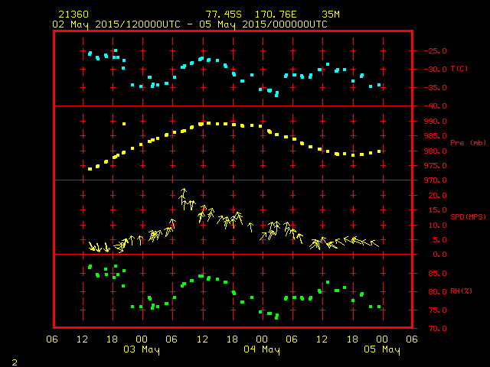
Task: Click the -35.0 temperature axis label
Action: click(x=435, y=88)
